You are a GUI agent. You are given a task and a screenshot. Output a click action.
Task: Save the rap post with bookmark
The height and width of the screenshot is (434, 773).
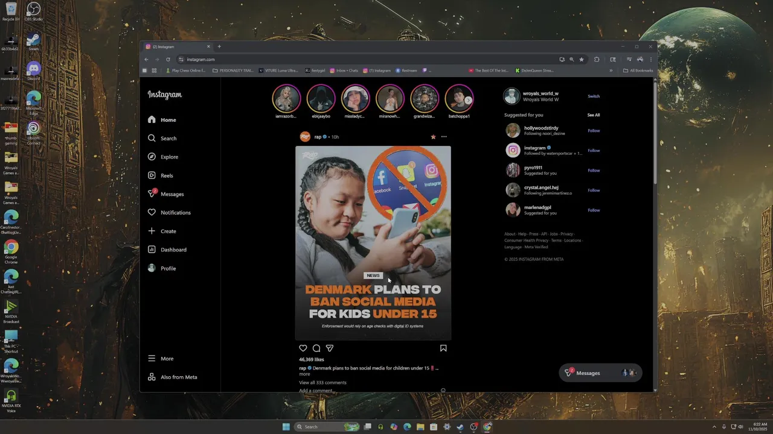443,348
